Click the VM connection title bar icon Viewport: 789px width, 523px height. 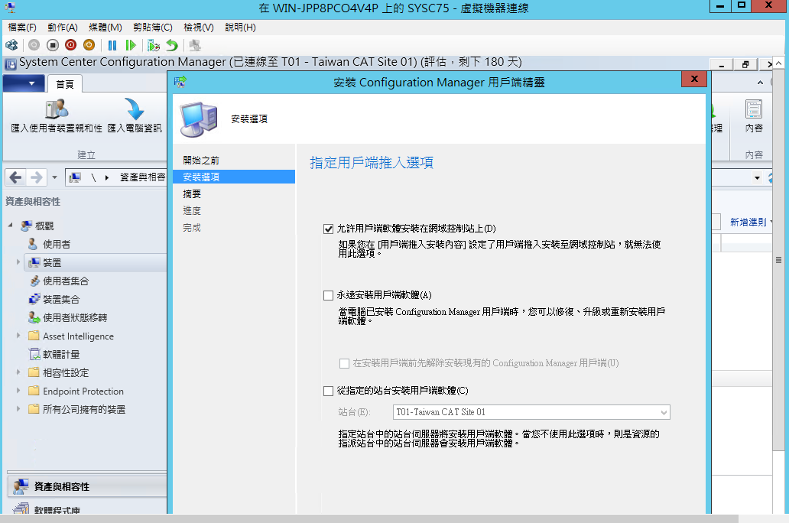(x=10, y=8)
